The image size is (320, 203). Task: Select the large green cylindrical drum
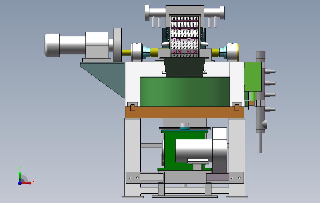(185, 92)
